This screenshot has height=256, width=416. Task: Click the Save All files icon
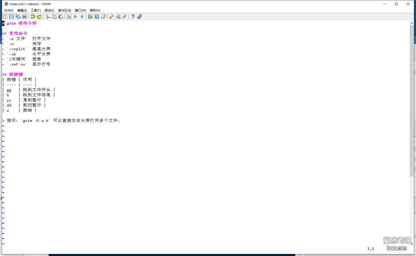coord(18,17)
